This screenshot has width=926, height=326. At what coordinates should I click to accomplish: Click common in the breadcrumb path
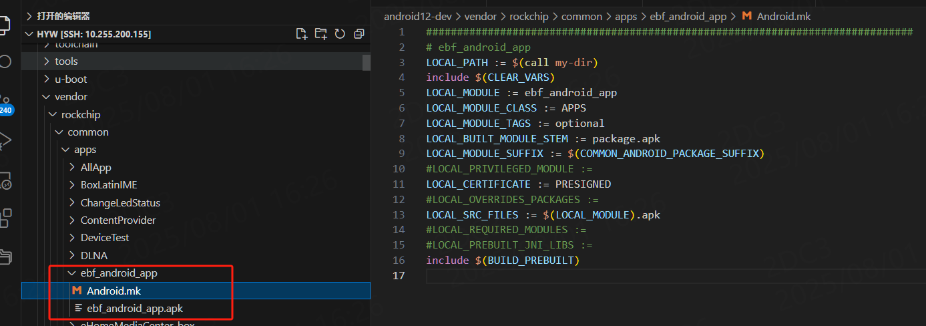pyautogui.click(x=582, y=16)
